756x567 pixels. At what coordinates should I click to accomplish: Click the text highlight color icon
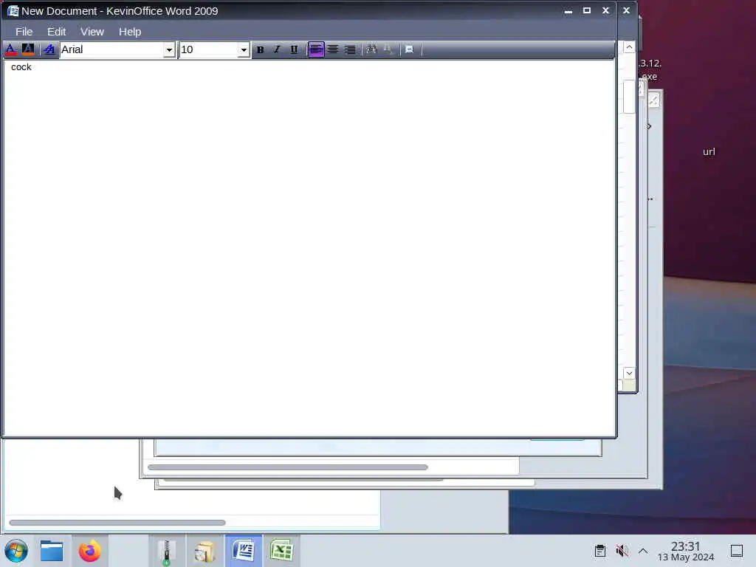28,49
